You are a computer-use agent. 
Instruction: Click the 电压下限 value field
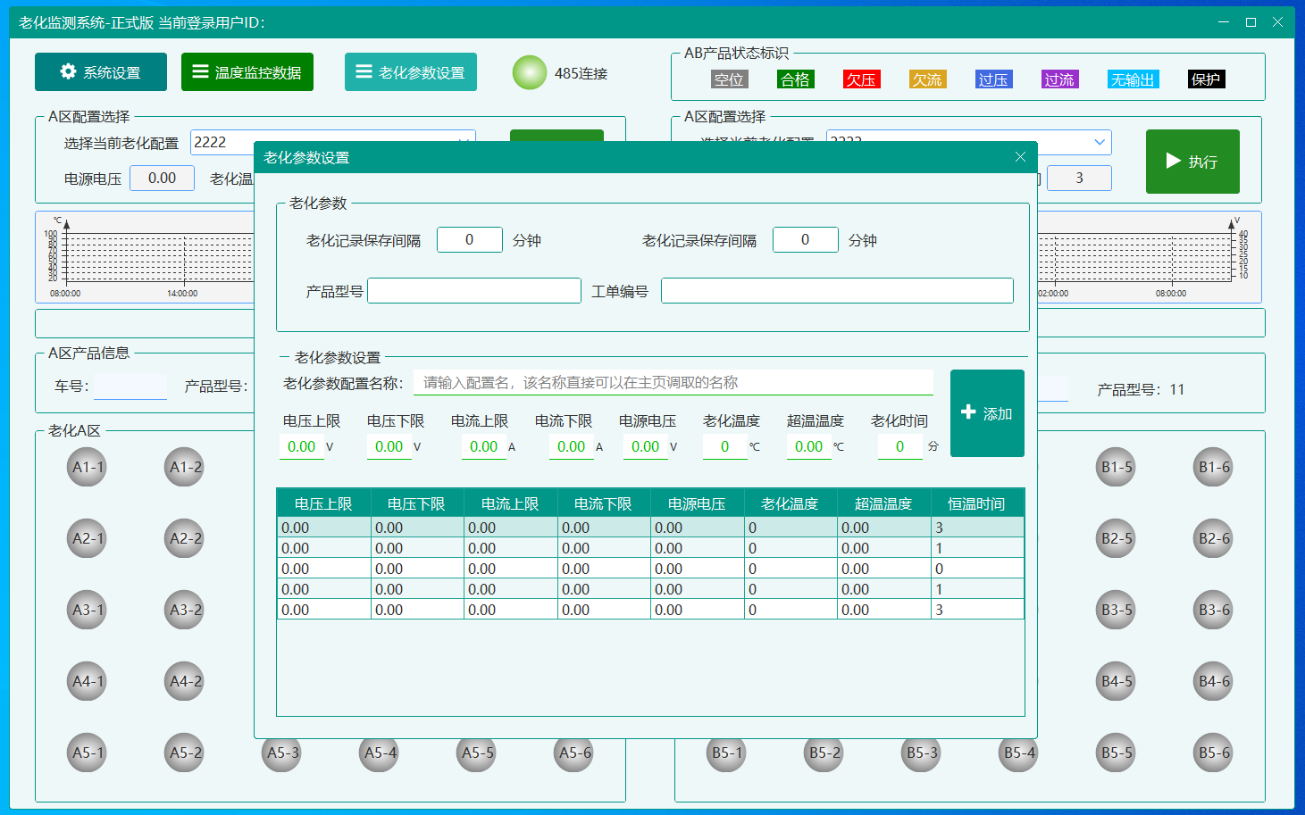point(389,446)
